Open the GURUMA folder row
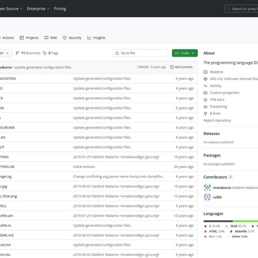The width and height of the screenshot is (258, 258). click(x=98, y=128)
